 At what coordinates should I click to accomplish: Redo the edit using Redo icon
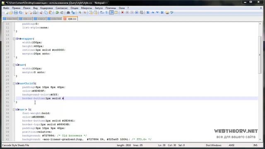(62, 13)
